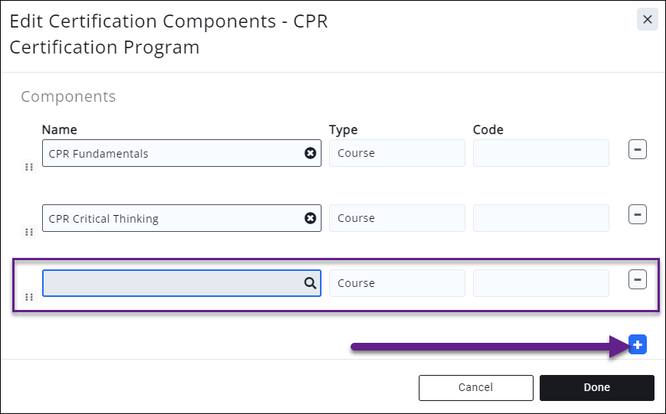666x414 pixels.
Task: Click minus button on the empty third row
Action: coord(638,280)
